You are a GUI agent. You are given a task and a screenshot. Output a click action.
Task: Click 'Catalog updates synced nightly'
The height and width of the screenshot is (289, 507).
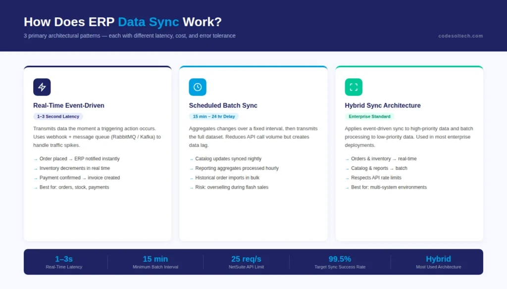(228, 159)
